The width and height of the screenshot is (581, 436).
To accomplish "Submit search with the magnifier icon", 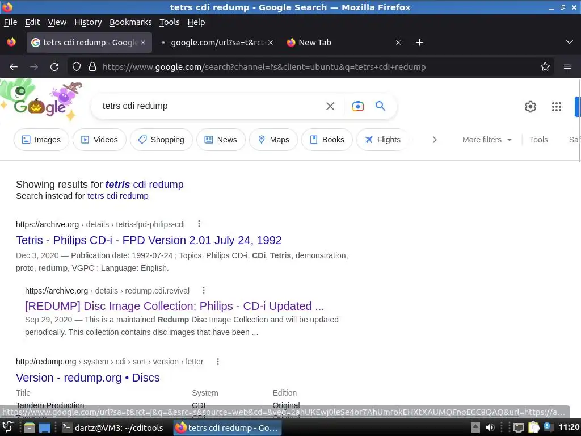I will [380, 106].
